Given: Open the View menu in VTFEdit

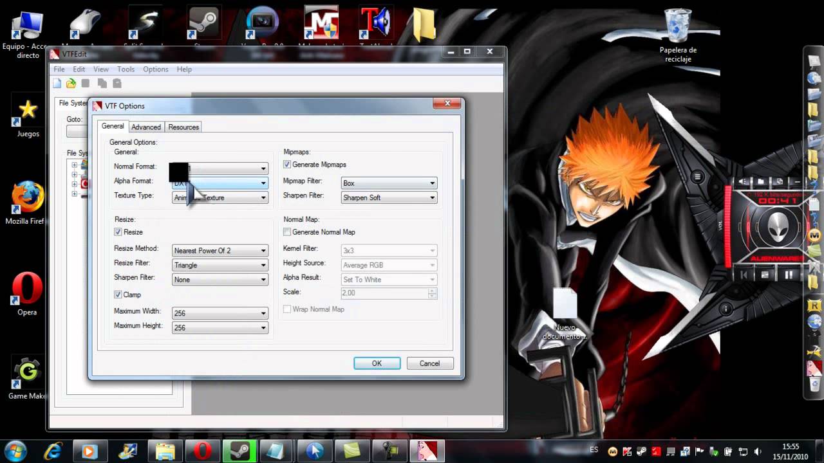Looking at the screenshot, I should coord(101,69).
